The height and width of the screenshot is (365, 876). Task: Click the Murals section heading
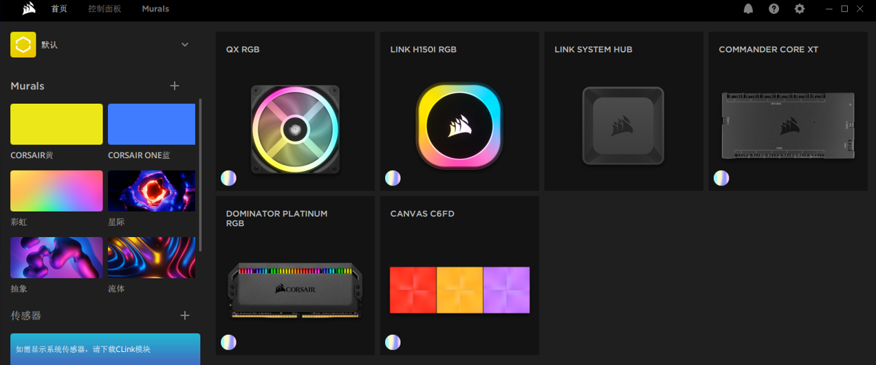pyautogui.click(x=28, y=86)
